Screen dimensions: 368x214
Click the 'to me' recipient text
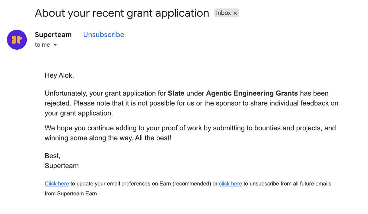point(42,45)
